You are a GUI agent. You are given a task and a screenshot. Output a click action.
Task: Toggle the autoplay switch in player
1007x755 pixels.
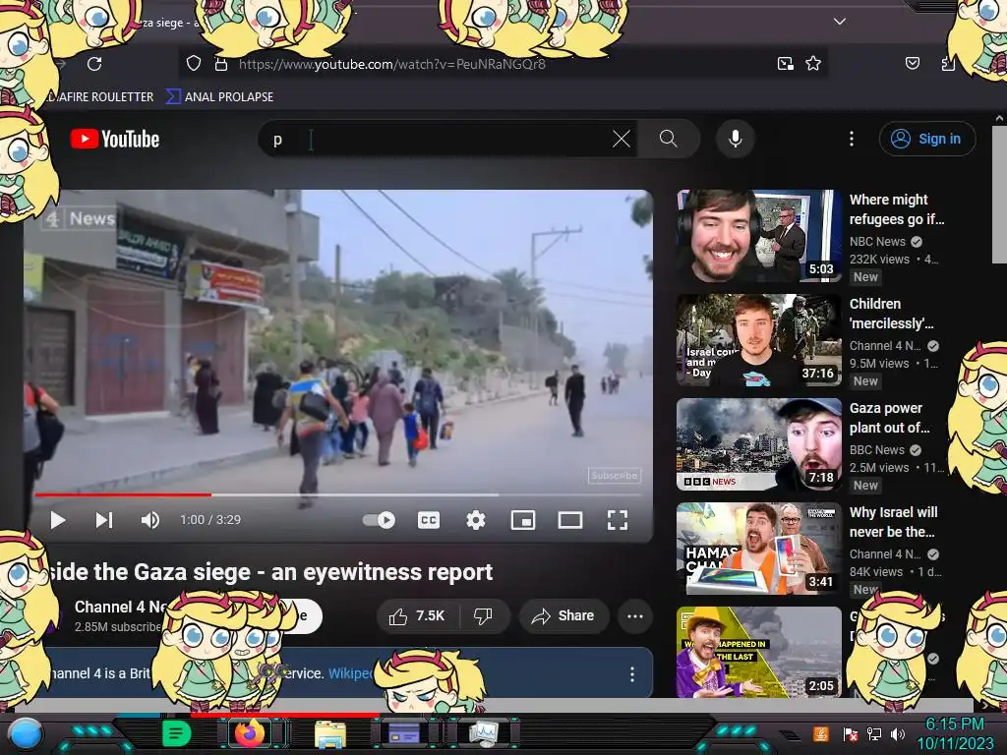[379, 520]
